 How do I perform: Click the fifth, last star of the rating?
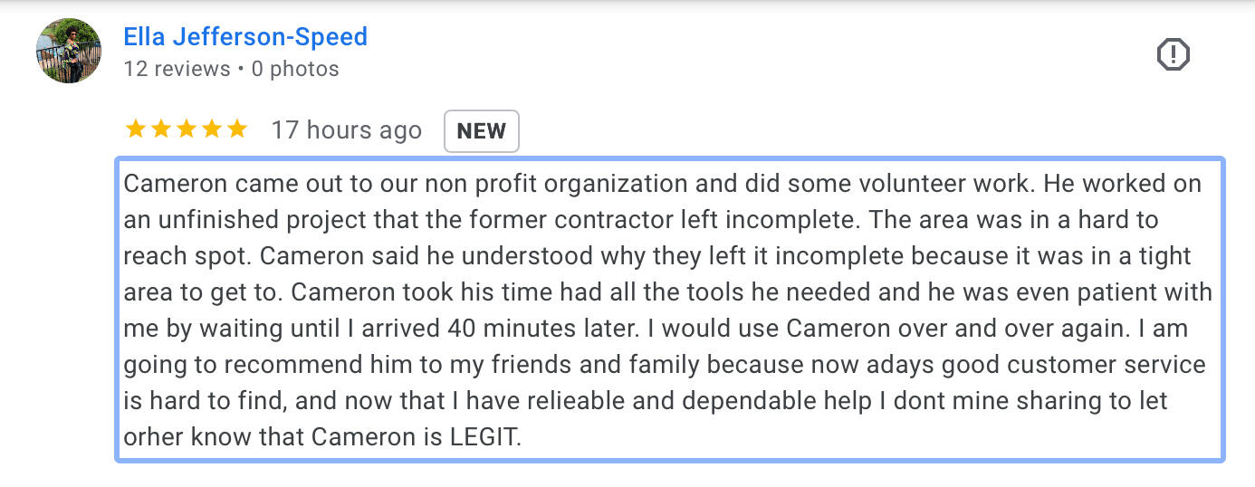click(x=236, y=129)
